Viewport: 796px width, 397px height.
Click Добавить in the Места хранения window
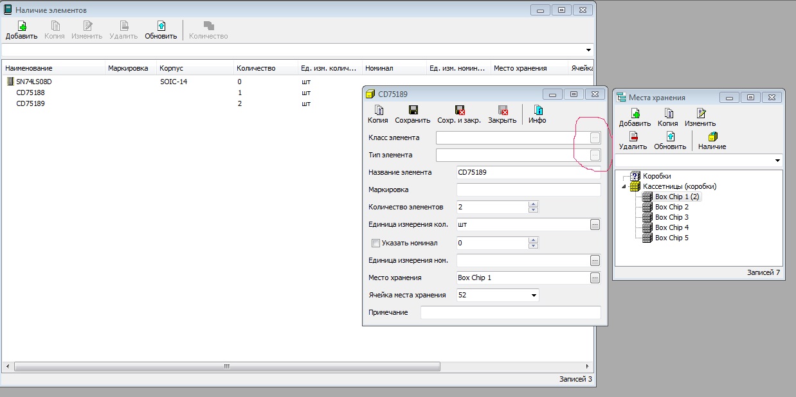[x=635, y=118]
